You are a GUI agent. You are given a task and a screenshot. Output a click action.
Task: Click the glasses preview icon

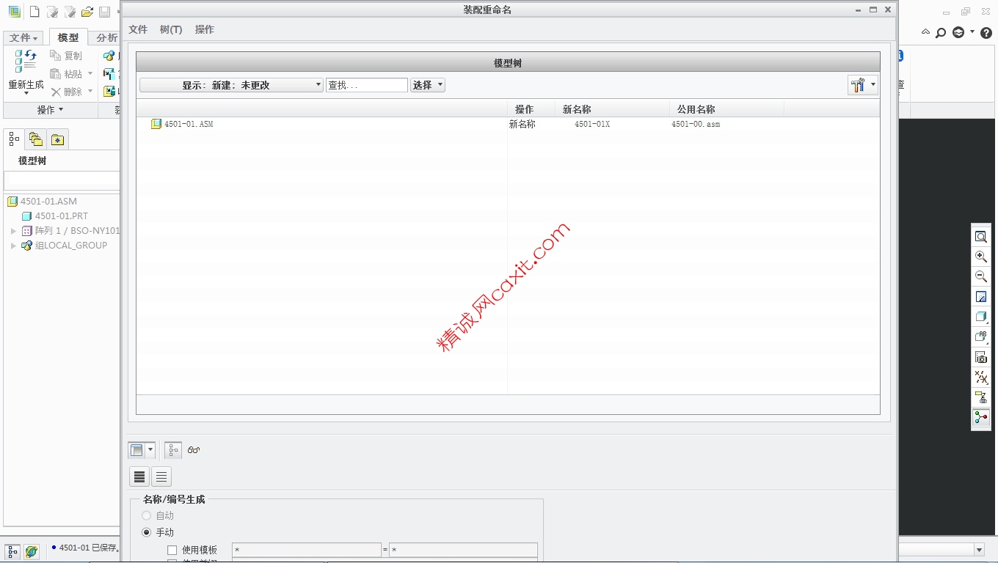[194, 450]
